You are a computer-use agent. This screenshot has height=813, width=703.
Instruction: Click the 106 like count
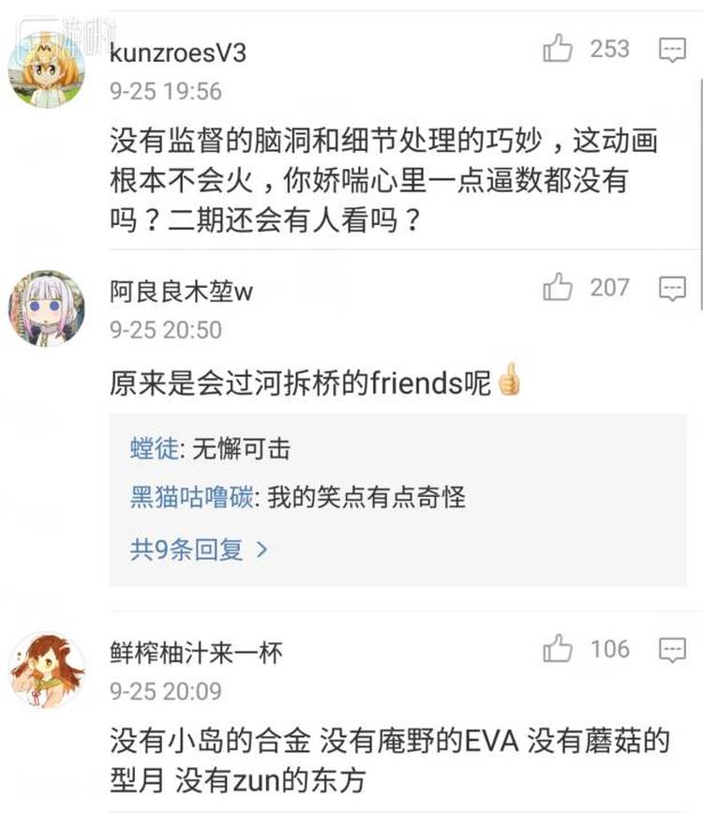[x=609, y=649]
